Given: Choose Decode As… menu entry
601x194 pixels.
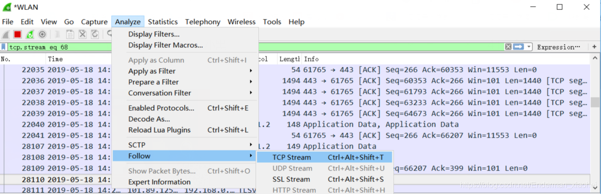Looking at the screenshot, I should 185,119.
